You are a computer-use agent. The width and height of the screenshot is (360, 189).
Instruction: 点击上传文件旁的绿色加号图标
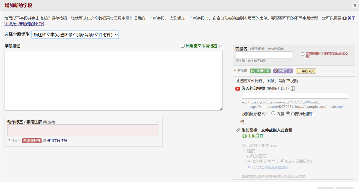click(x=244, y=136)
